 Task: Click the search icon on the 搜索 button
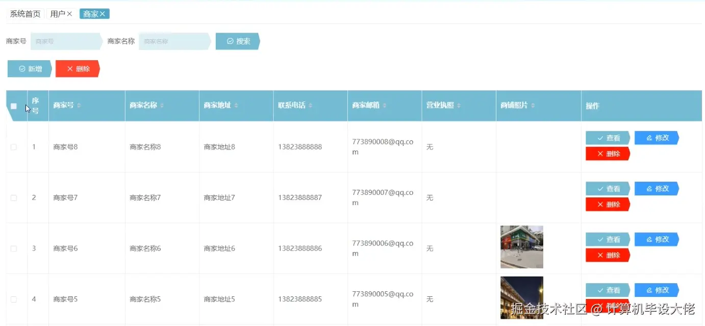coord(230,41)
